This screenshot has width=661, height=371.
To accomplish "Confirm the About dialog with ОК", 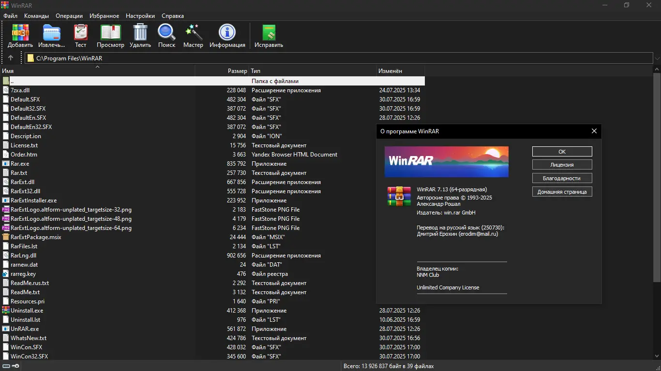I will [x=562, y=152].
